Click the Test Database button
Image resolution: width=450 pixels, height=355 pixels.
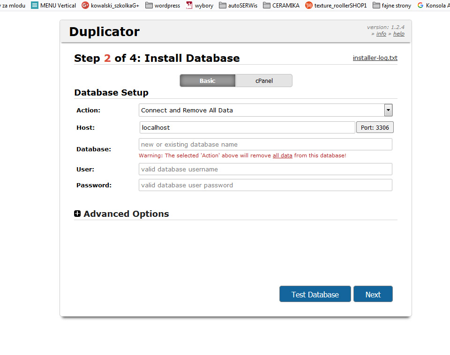coord(315,294)
